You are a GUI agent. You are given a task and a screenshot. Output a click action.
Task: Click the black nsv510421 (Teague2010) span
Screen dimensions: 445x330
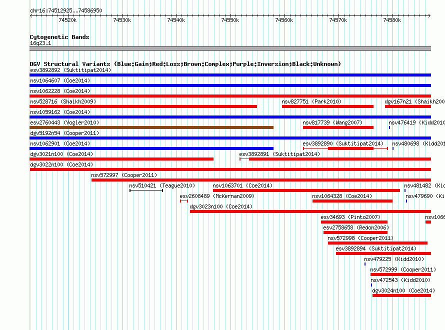(146, 190)
